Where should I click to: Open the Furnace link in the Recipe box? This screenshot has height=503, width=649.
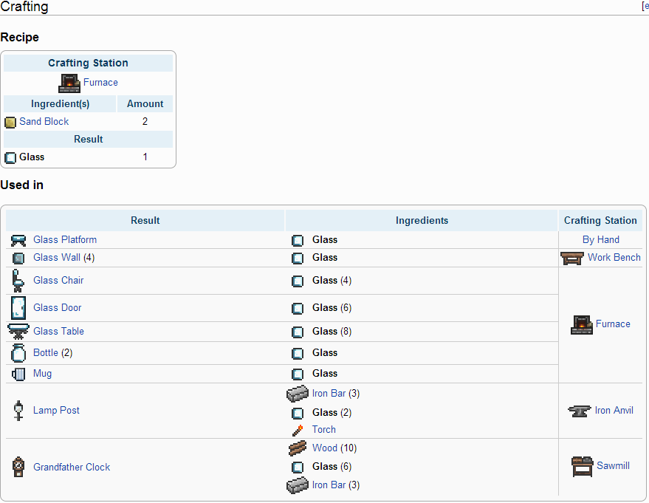click(100, 83)
